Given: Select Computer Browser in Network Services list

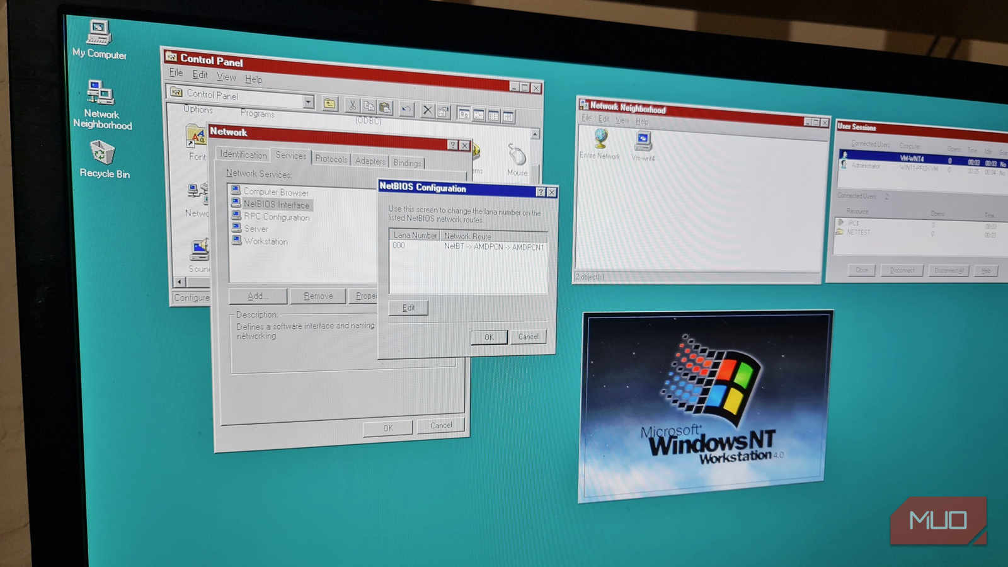Looking at the screenshot, I should point(270,192).
